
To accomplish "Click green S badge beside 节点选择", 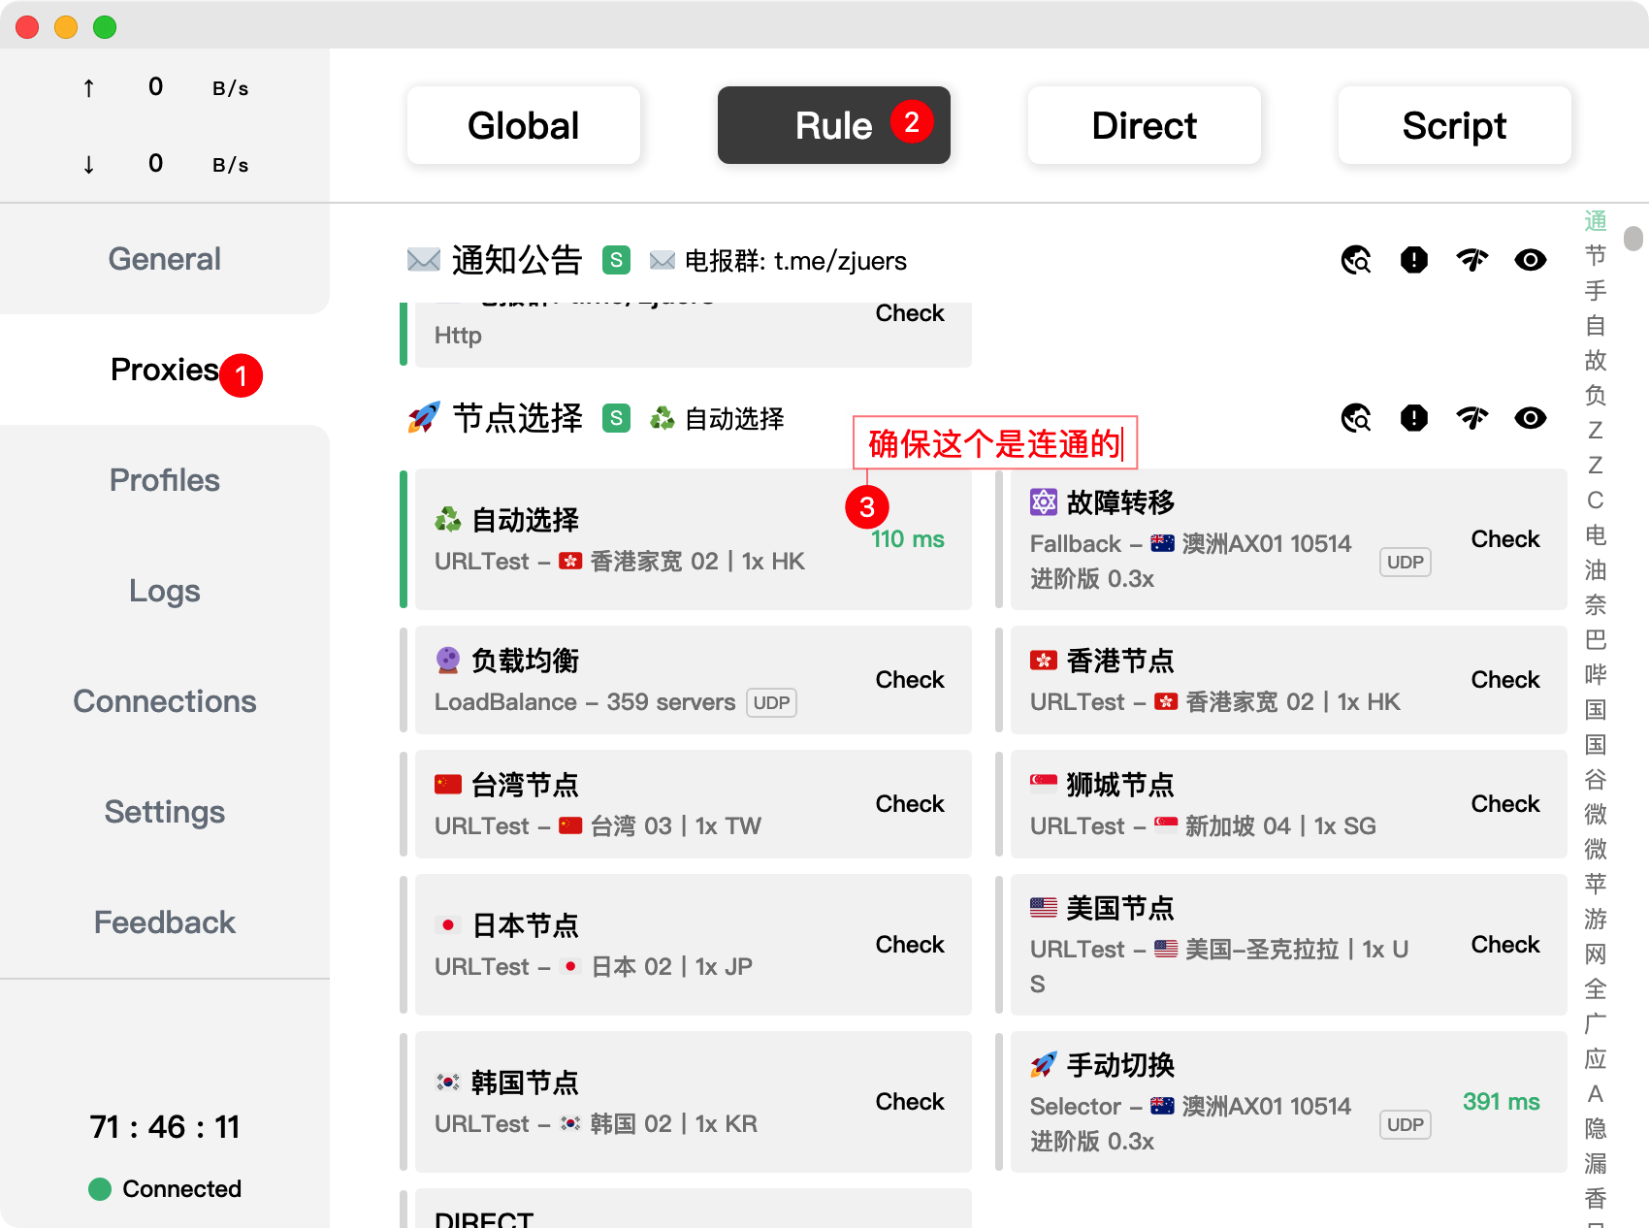I will [616, 418].
